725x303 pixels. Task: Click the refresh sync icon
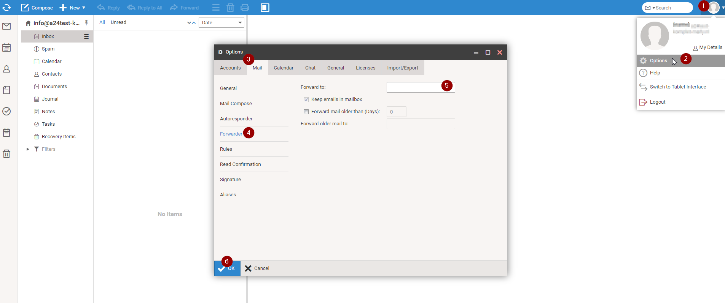pos(6,8)
